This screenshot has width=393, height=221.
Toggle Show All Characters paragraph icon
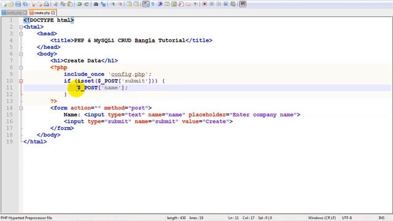(153, 4)
